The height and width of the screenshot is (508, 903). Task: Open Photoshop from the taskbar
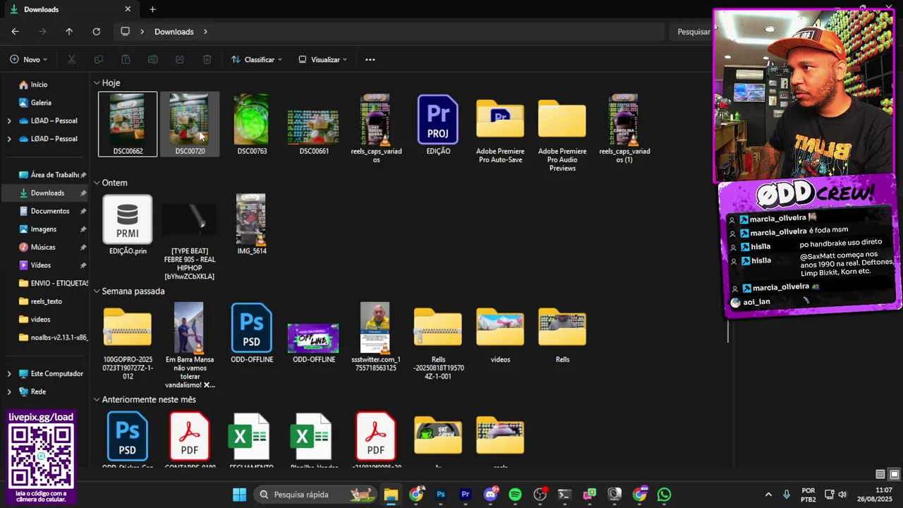[x=441, y=495]
